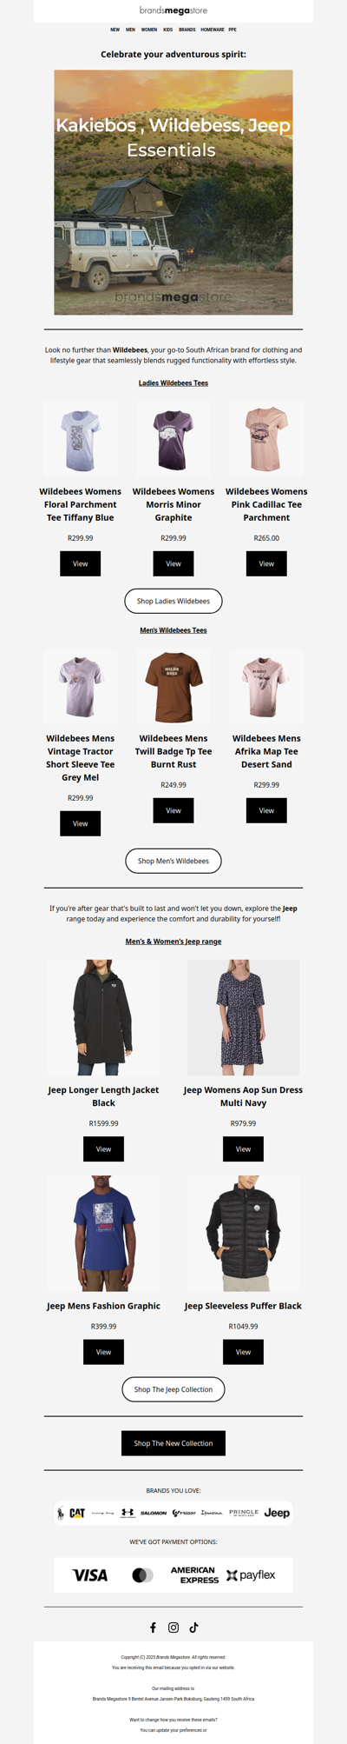Click the Jeep brand logo
This screenshot has width=347, height=1744.
point(277,1513)
